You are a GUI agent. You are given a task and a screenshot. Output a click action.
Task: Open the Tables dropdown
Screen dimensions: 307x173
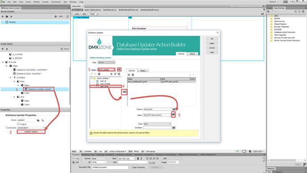pos(106,70)
